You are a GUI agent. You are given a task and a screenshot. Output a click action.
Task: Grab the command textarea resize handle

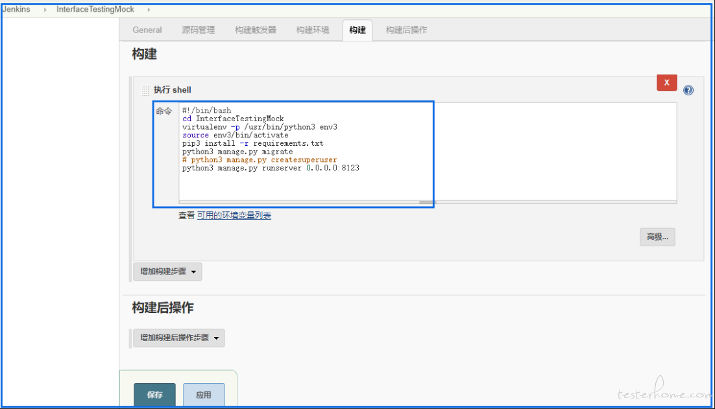point(428,202)
